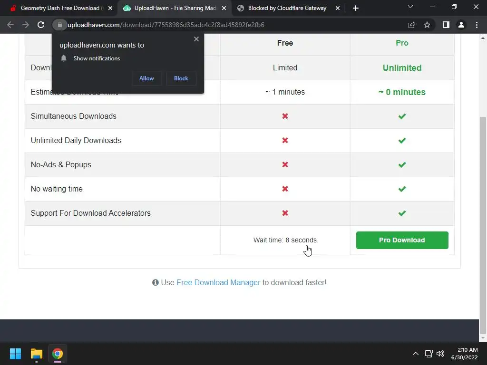Open a new browser tab

coord(356,8)
